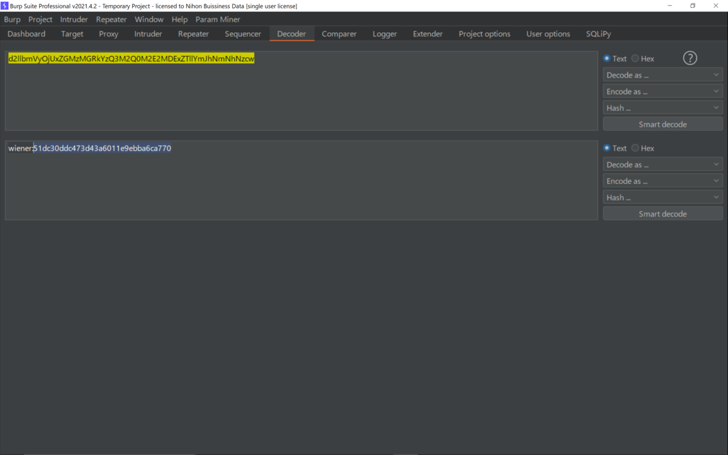728x455 pixels.
Task: Open the Window menu
Action: (149, 19)
